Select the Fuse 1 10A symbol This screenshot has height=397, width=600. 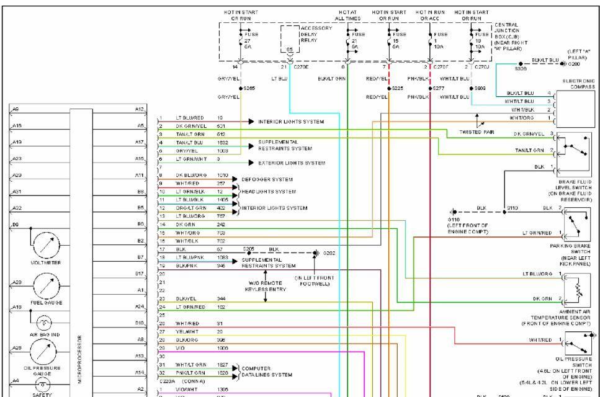click(430, 40)
